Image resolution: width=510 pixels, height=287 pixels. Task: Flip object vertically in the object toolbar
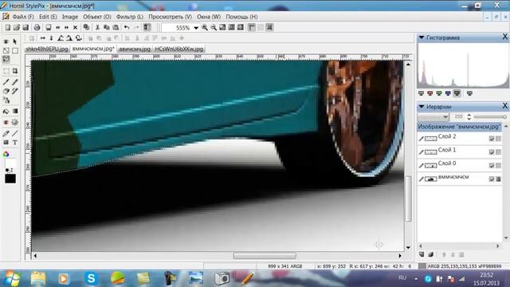pyautogui.click(x=51, y=38)
